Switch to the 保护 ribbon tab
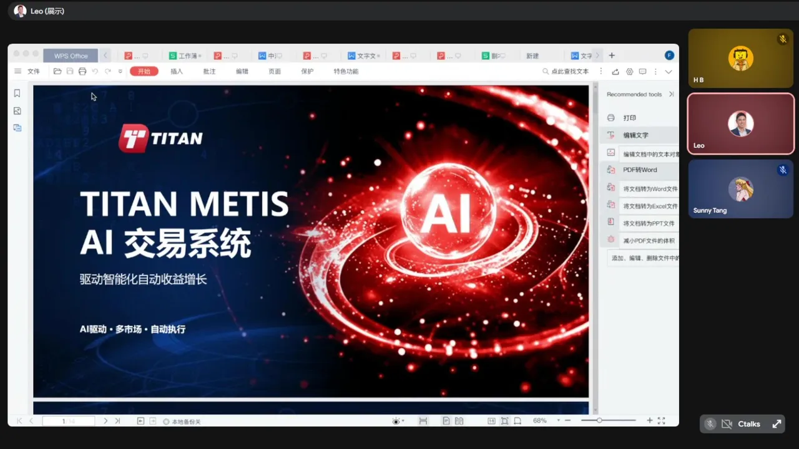The image size is (799, 449). click(307, 72)
